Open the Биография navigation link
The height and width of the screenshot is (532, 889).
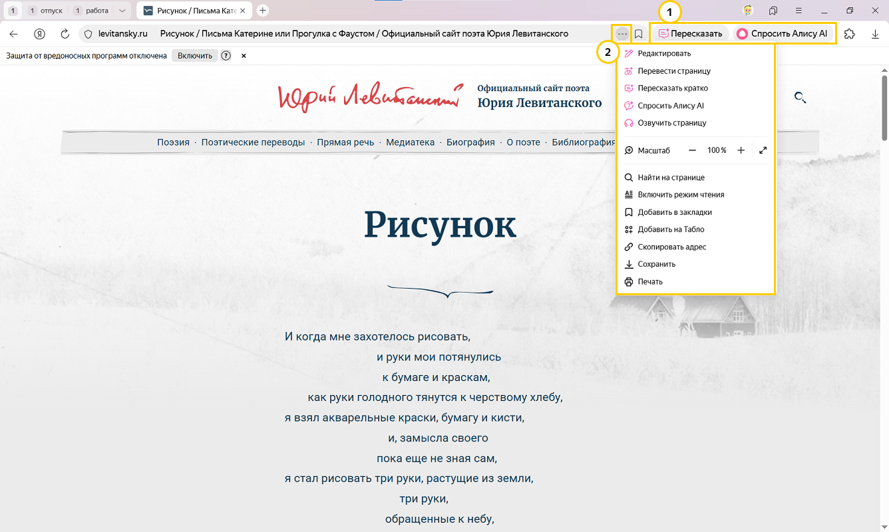(470, 142)
